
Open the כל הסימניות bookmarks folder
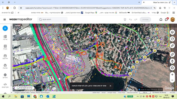point(7,13)
